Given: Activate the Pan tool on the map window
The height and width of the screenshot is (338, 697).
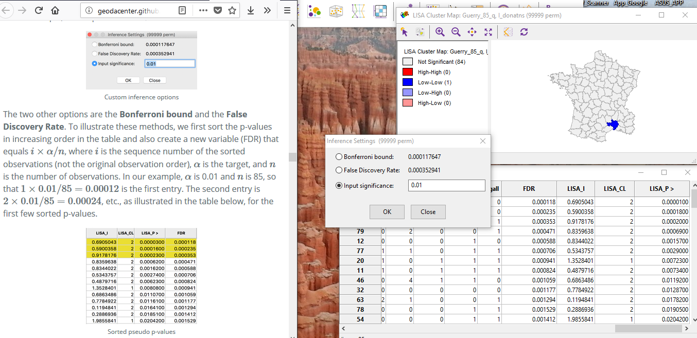Looking at the screenshot, I should click(471, 31).
